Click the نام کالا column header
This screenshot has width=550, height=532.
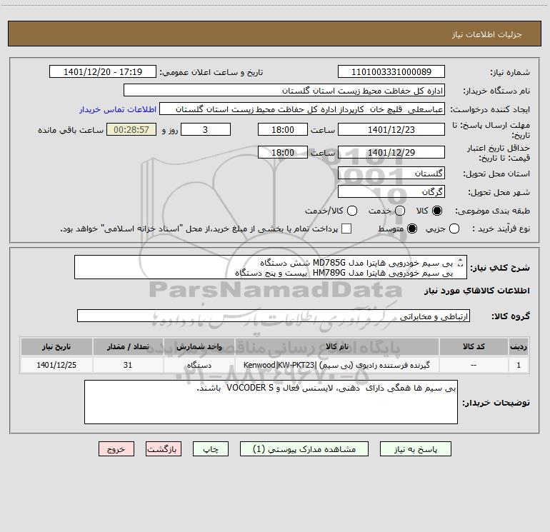click(336, 346)
